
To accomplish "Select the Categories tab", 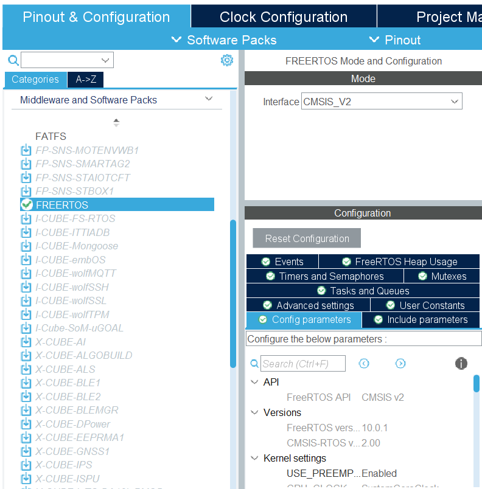I will [35, 79].
